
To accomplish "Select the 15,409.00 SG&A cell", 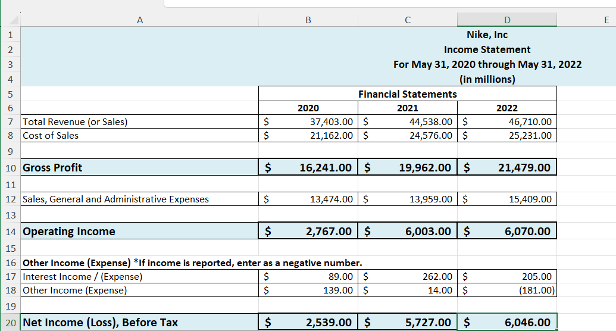I will 507,199.
